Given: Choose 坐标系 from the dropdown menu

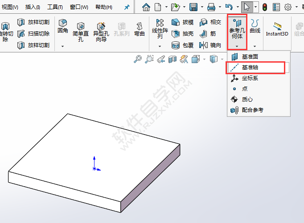Looking at the screenshot, I should 259,78.
